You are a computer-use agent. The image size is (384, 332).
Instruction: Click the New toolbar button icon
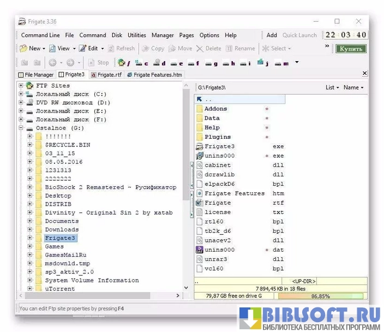[x=23, y=49]
